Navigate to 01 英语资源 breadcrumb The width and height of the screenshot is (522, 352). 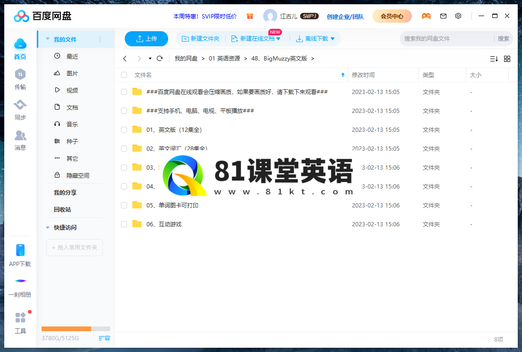point(224,59)
